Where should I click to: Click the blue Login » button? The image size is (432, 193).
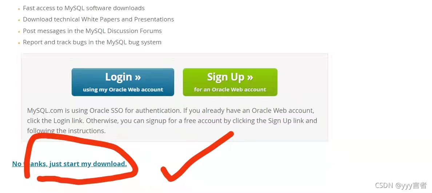123,82
